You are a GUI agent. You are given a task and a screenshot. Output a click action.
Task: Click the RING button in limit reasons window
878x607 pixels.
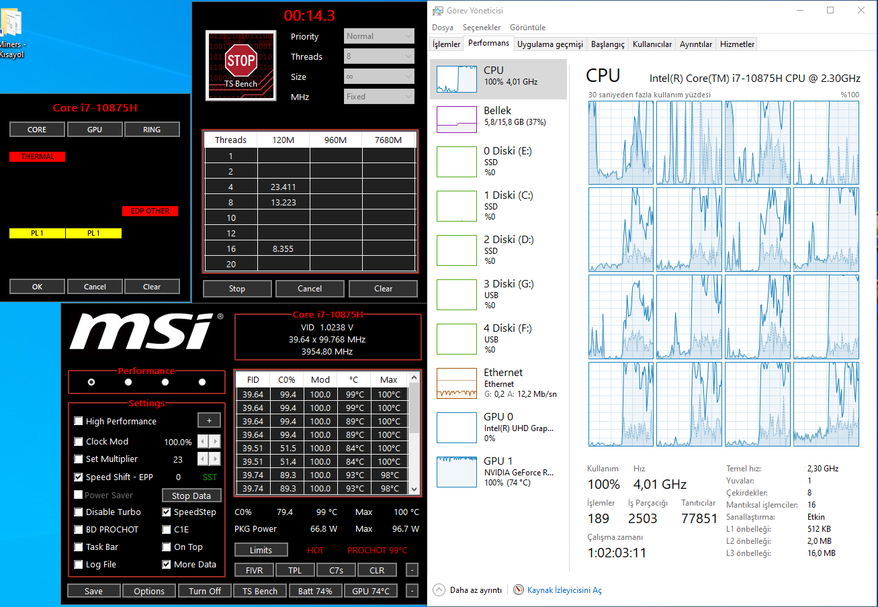tap(152, 130)
